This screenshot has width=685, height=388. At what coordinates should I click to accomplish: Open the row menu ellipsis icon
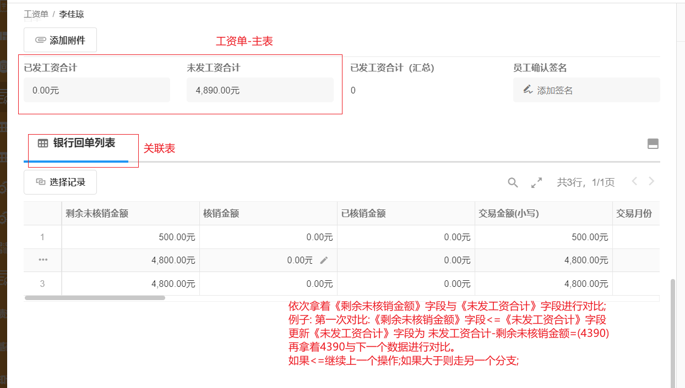[43, 260]
